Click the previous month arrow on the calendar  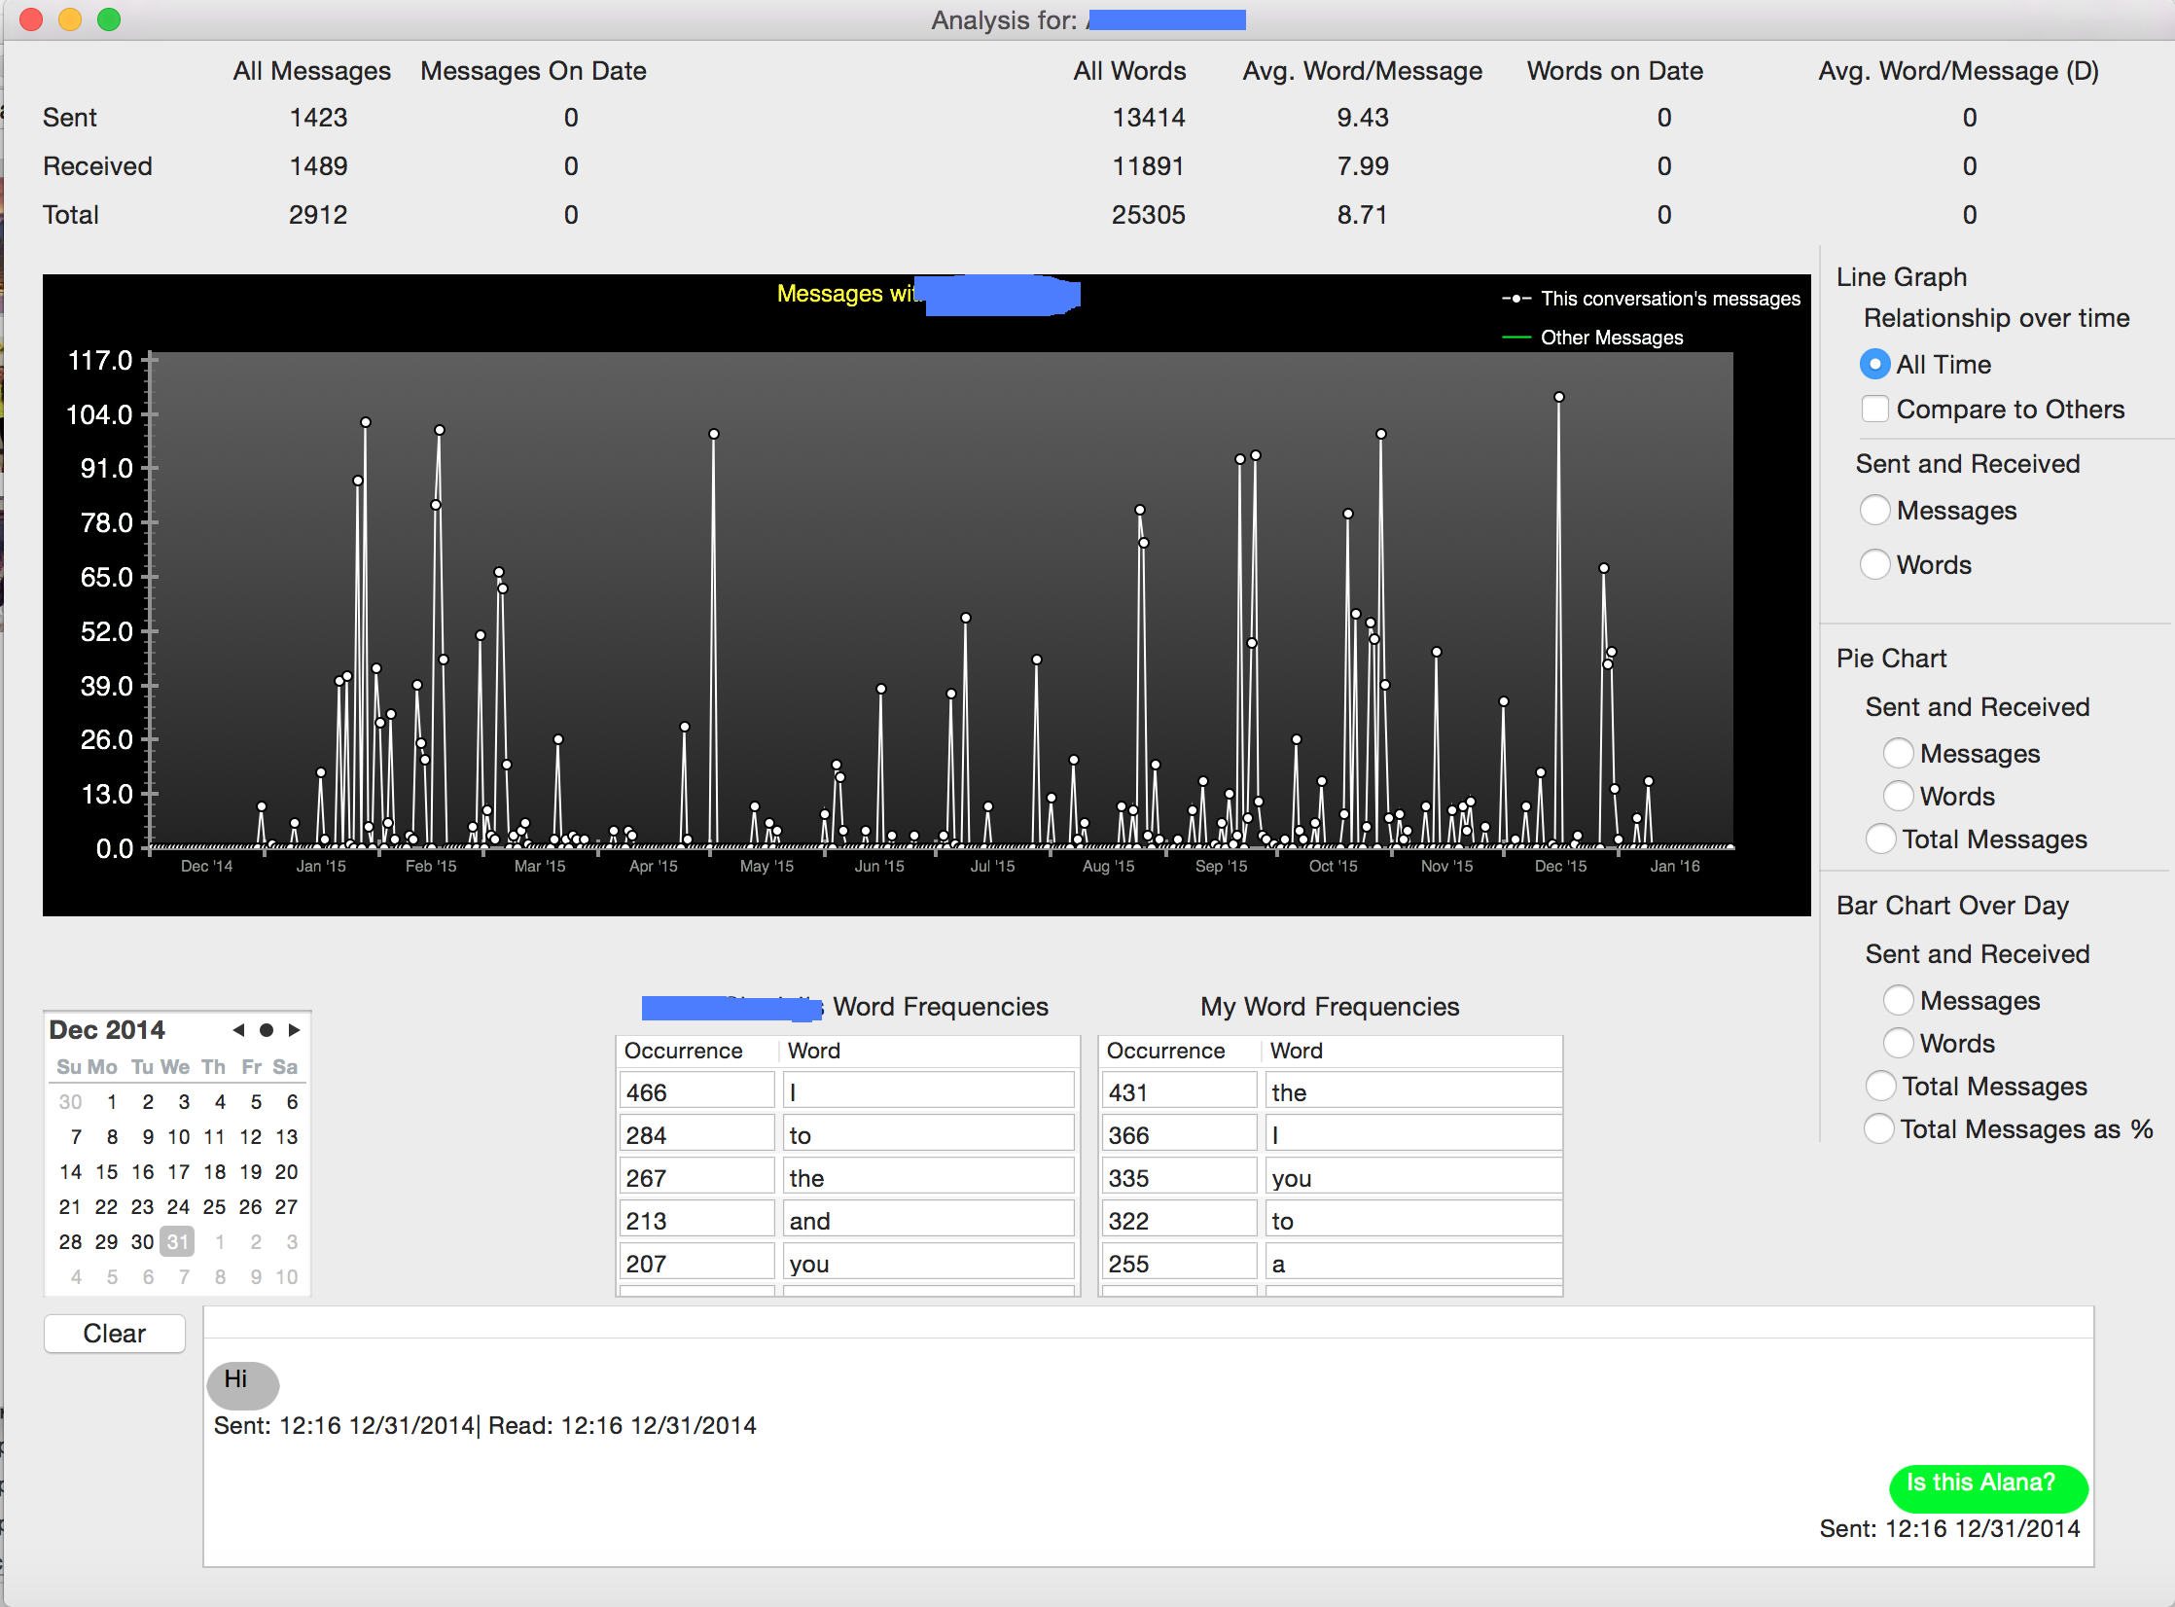coord(239,1030)
